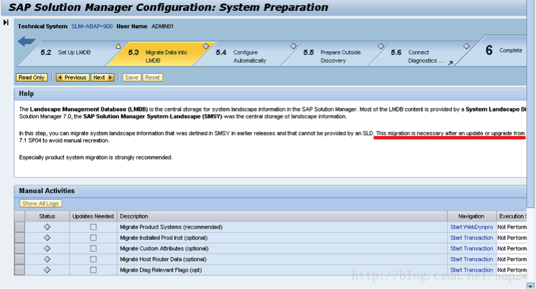Click the warning triangle on step 5.2
The width and height of the screenshot is (536, 289).
pyautogui.click(x=118, y=46)
